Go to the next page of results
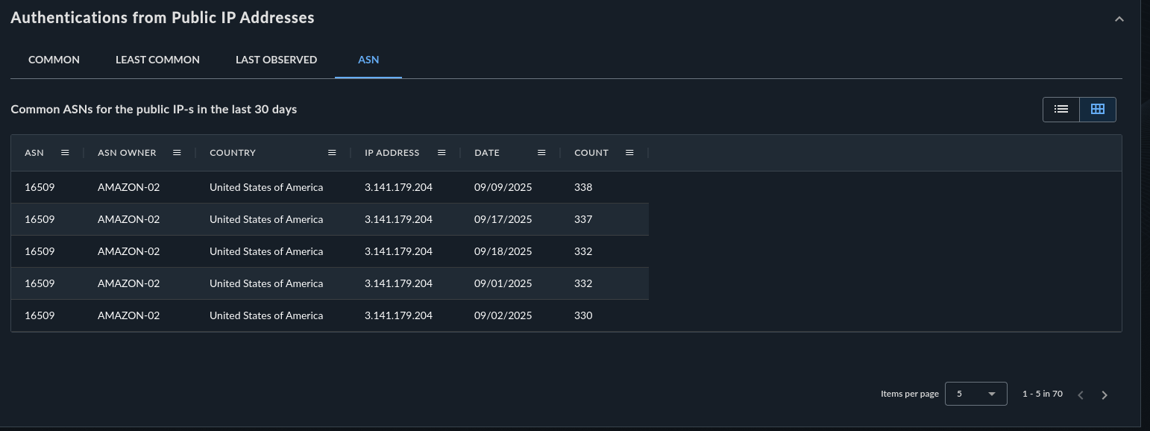Viewport: 1150px width, 431px height. click(x=1105, y=394)
